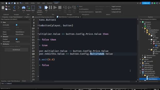
Task: Open the Play dropdown arrow
Action: 46,12
